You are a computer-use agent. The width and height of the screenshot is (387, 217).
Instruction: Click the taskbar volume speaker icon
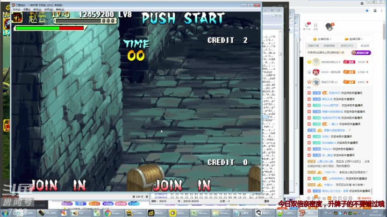[364, 213]
